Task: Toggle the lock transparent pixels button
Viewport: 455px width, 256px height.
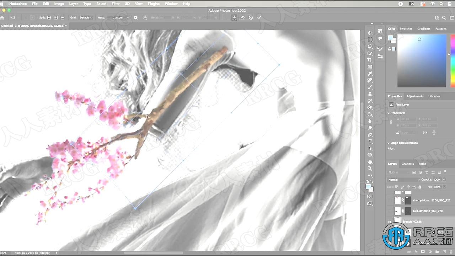Action: pos(397,187)
